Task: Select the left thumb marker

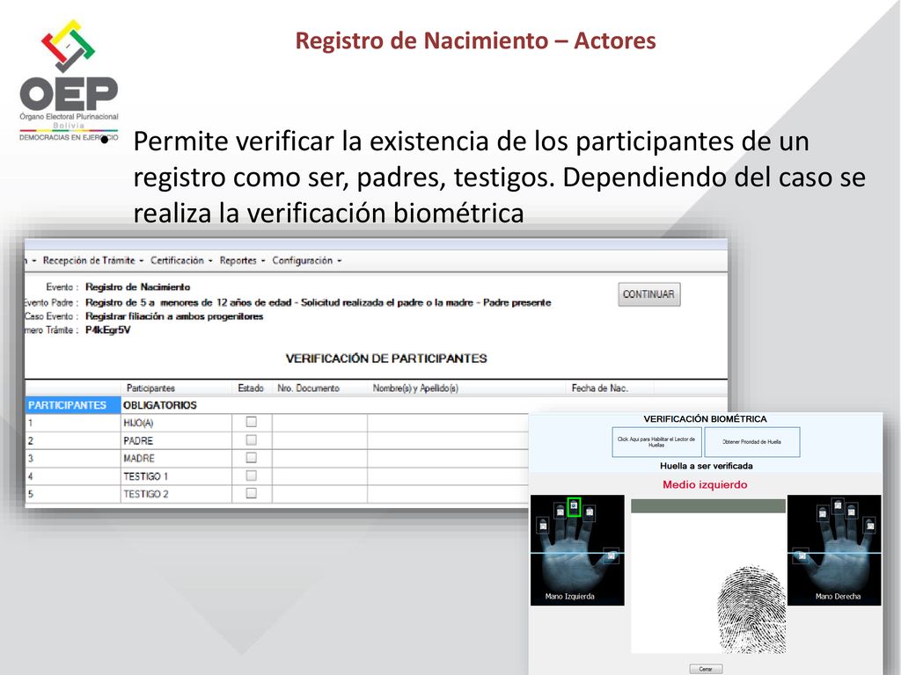Action: tap(612, 555)
